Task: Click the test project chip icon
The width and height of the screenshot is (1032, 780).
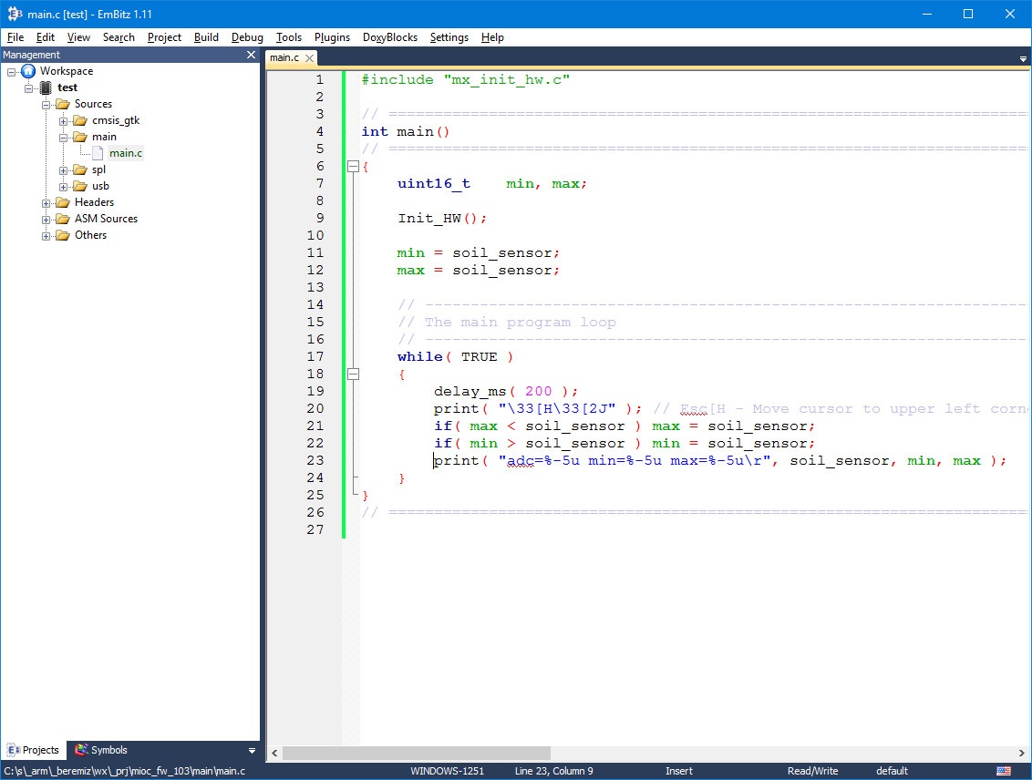Action: (x=46, y=87)
